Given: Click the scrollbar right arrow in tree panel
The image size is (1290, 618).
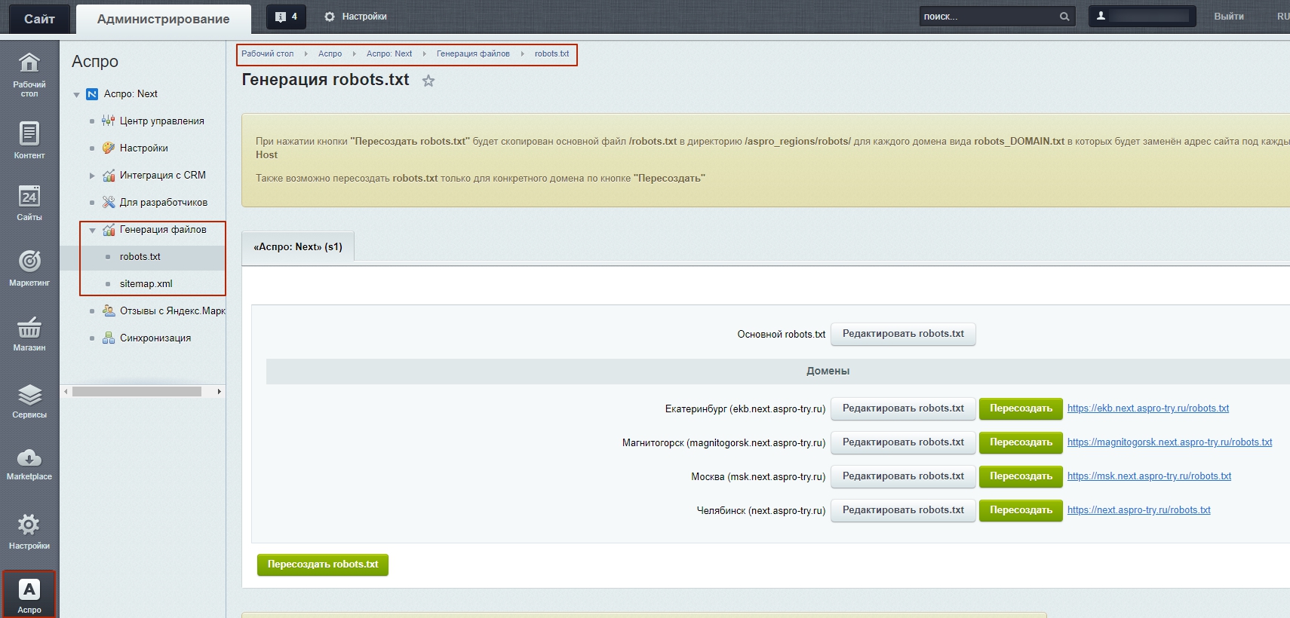Looking at the screenshot, I should 220,392.
